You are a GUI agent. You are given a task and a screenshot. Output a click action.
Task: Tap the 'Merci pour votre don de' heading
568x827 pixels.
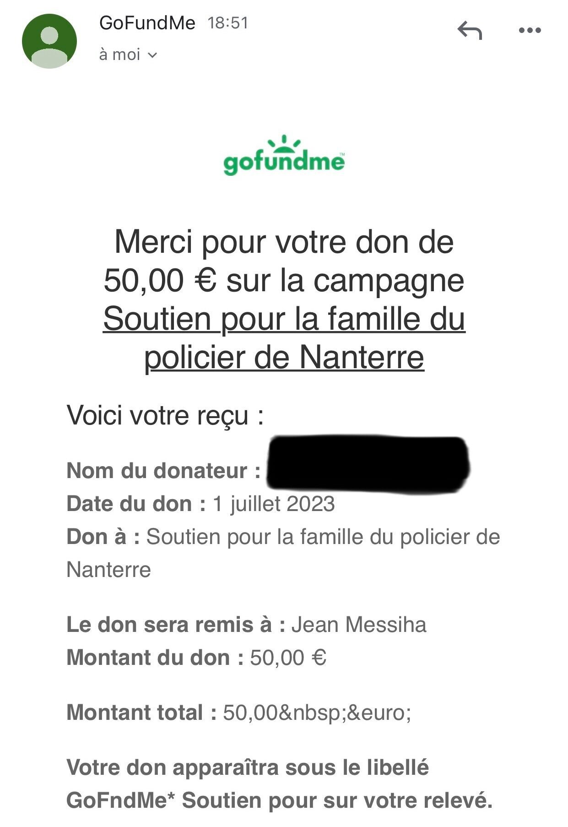point(284,242)
